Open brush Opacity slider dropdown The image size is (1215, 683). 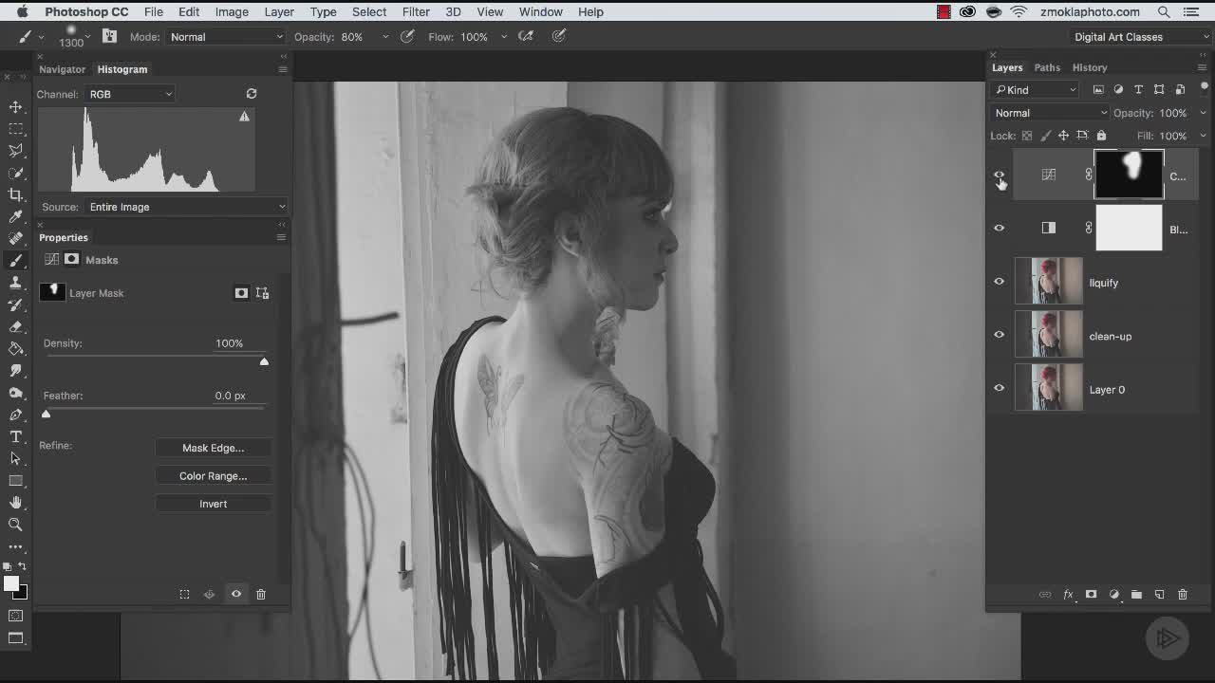click(384, 37)
